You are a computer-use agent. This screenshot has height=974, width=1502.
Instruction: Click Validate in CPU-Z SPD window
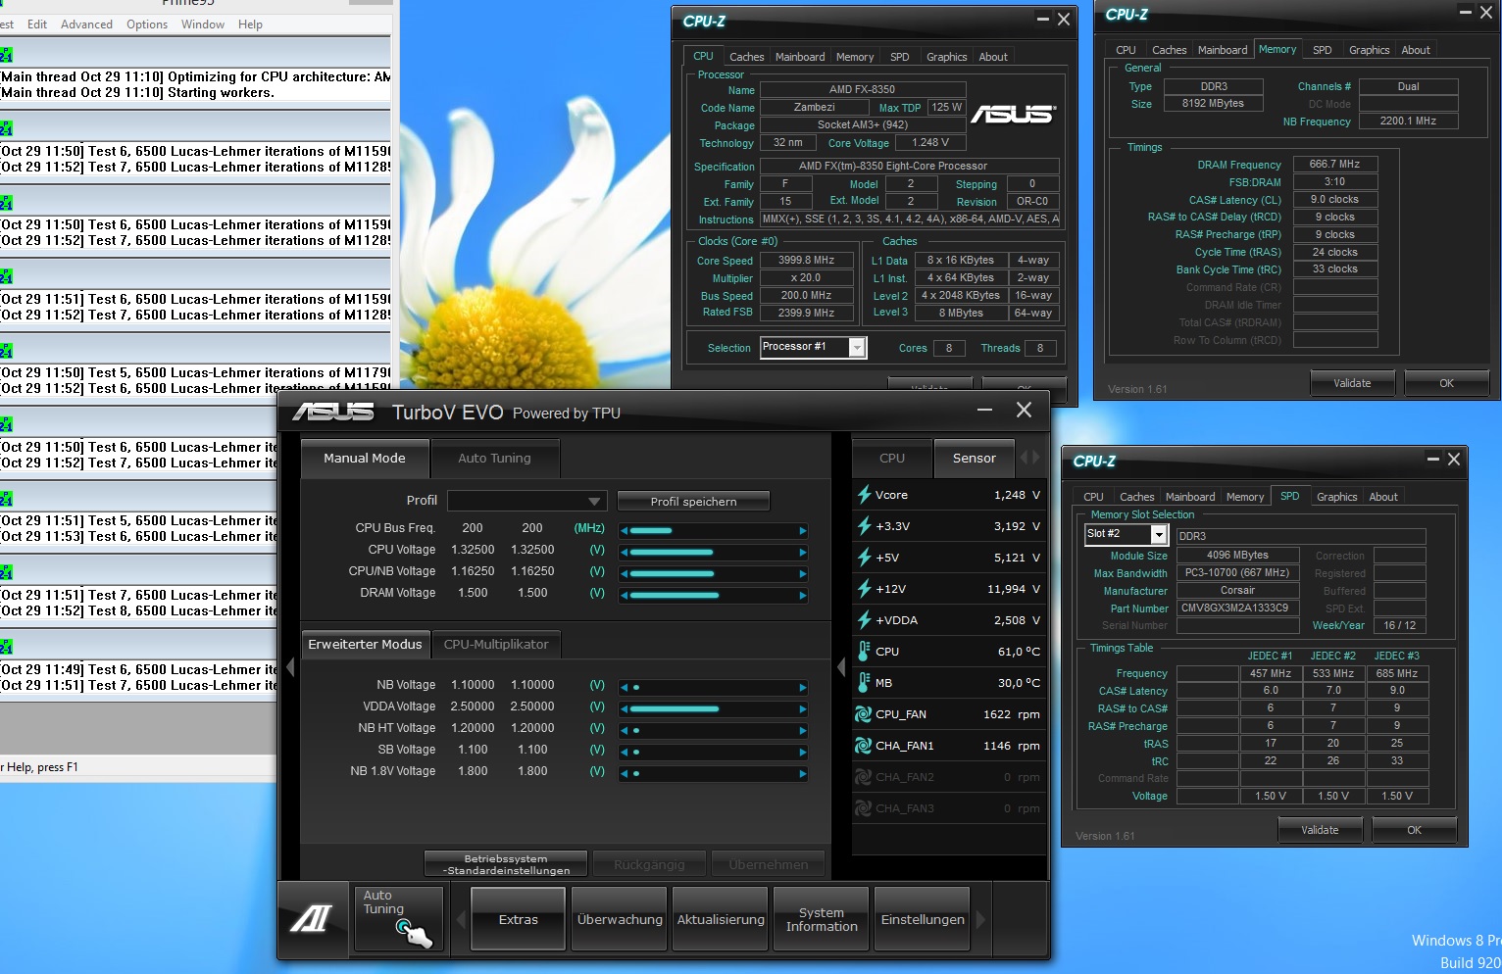(1320, 830)
